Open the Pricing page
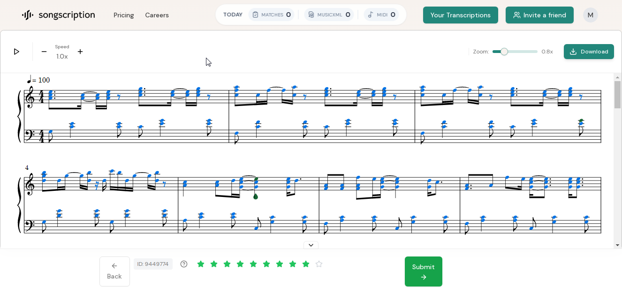The image size is (622, 294). click(123, 15)
